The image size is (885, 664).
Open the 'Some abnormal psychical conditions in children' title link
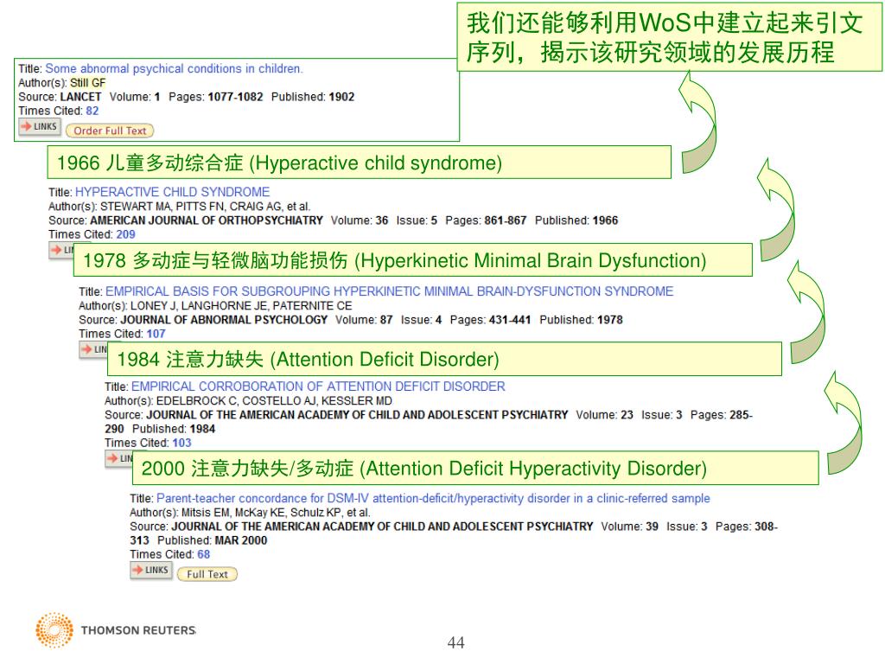click(x=174, y=69)
